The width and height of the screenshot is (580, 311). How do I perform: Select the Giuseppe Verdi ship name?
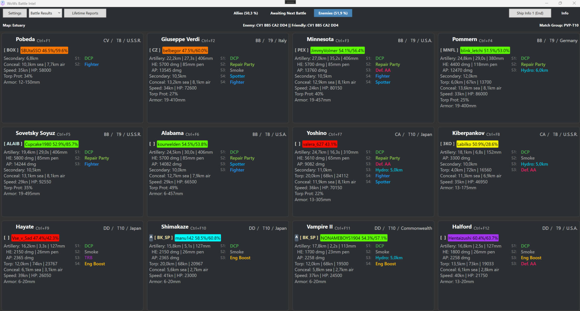(x=180, y=39)
